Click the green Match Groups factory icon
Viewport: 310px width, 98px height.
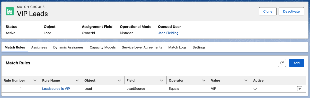point(10,11)
